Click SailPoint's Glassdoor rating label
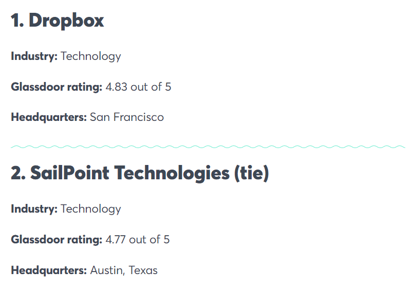 point(56,240)
